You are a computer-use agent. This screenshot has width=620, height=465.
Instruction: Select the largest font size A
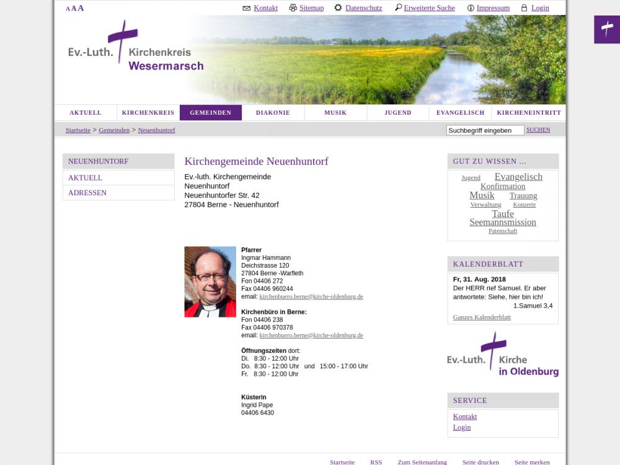81,8
